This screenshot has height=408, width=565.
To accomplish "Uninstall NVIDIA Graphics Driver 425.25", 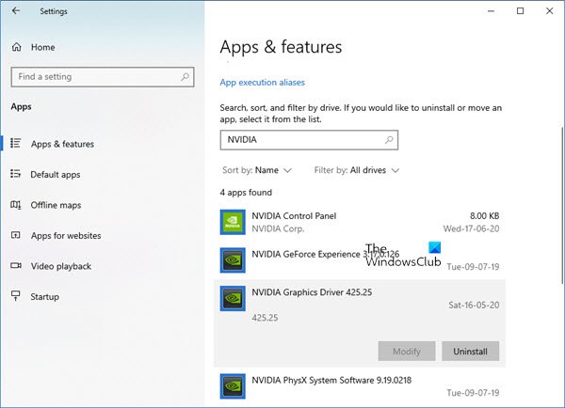I will point(470,352).
